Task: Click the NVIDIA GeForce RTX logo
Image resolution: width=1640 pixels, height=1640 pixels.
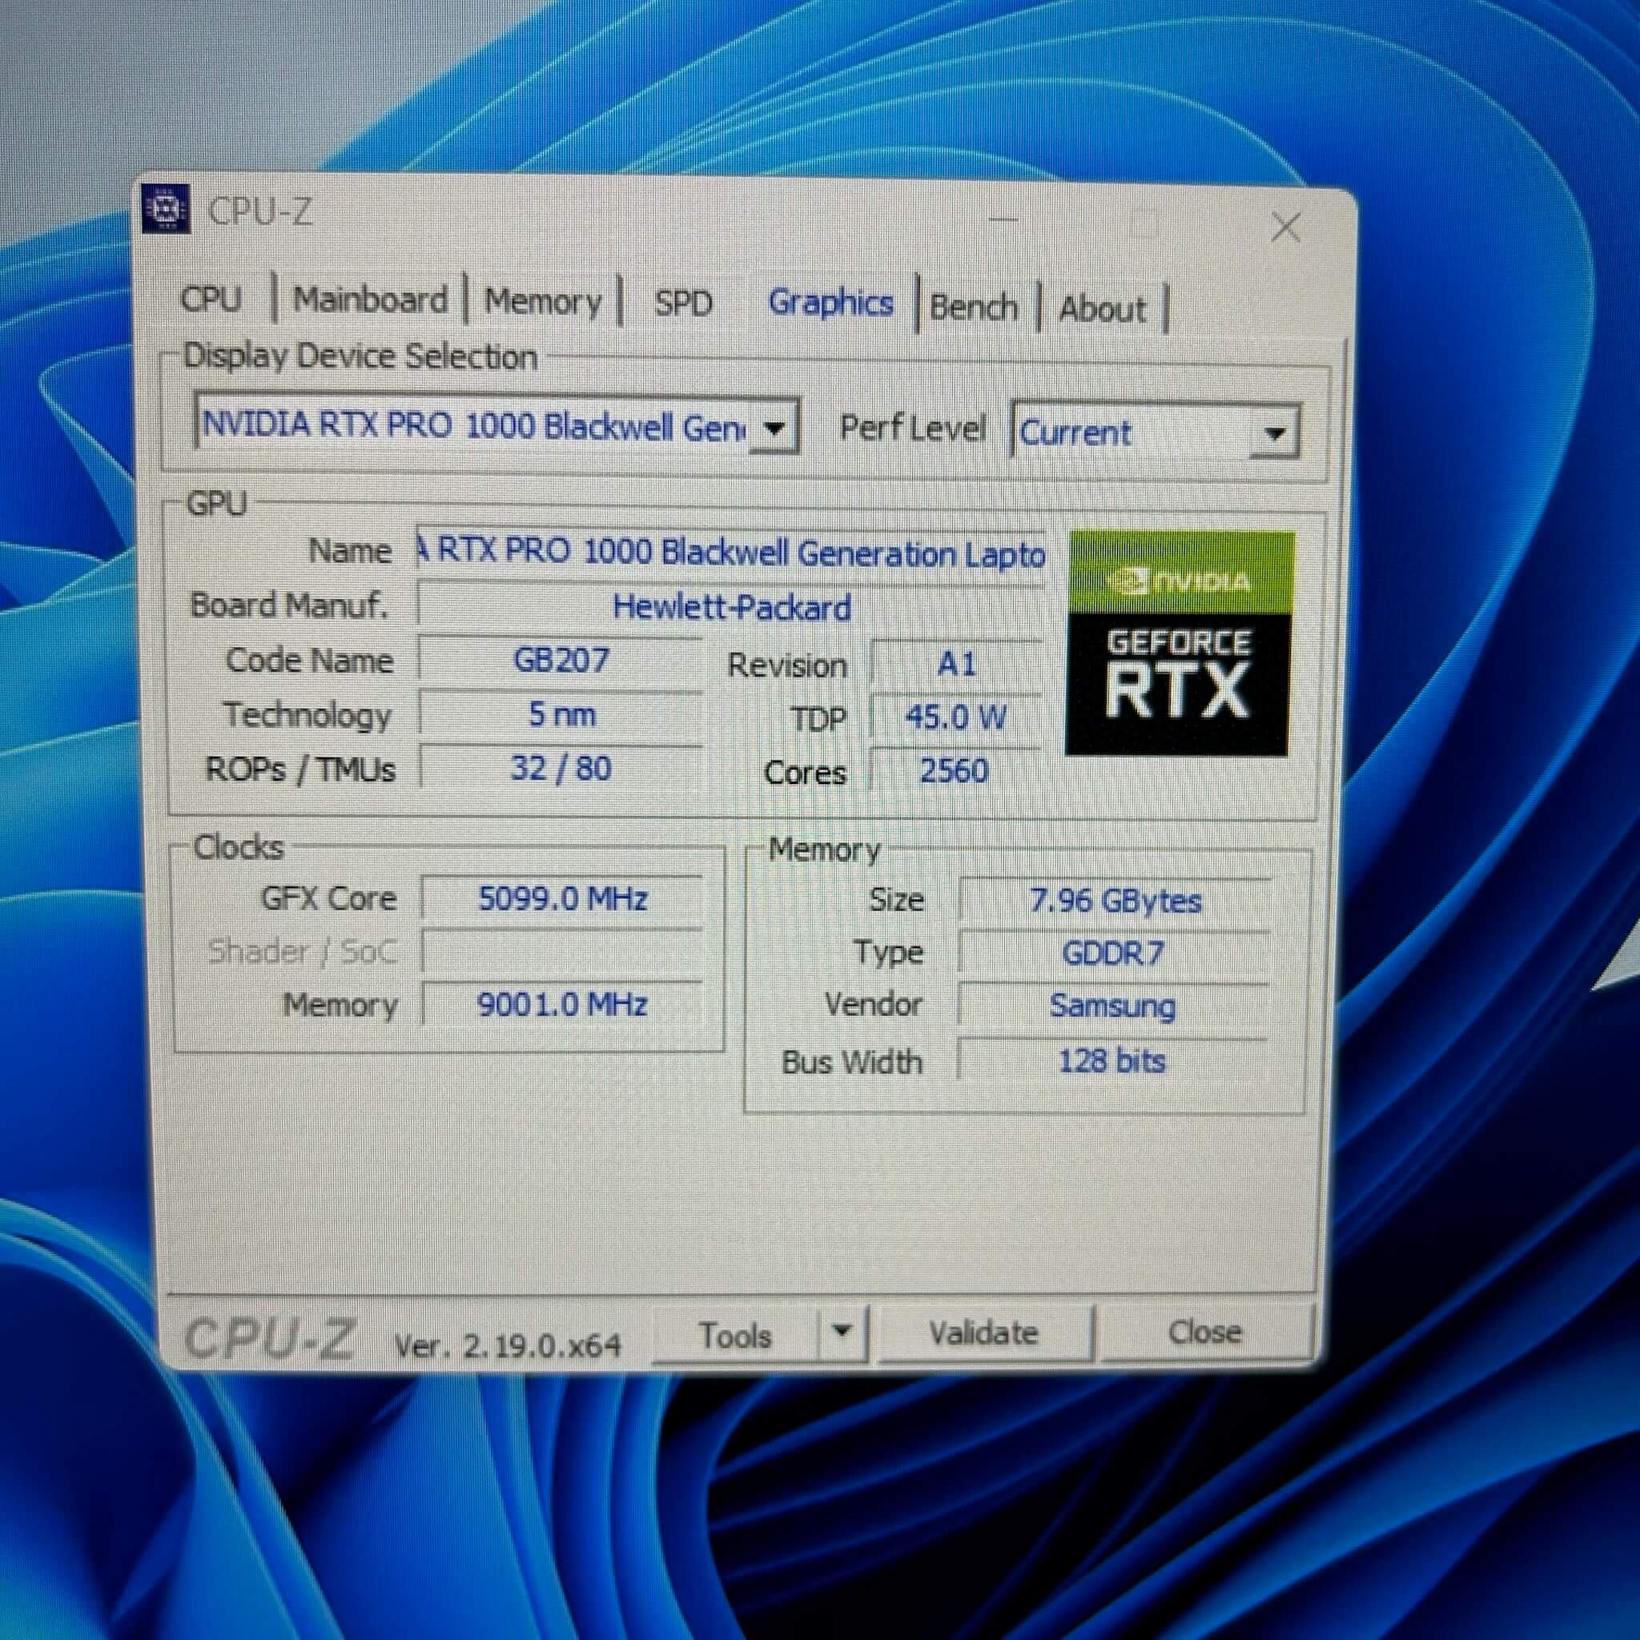Action: 1180,642
